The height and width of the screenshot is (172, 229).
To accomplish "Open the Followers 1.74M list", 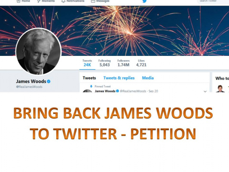I will (x=123, y=63).
